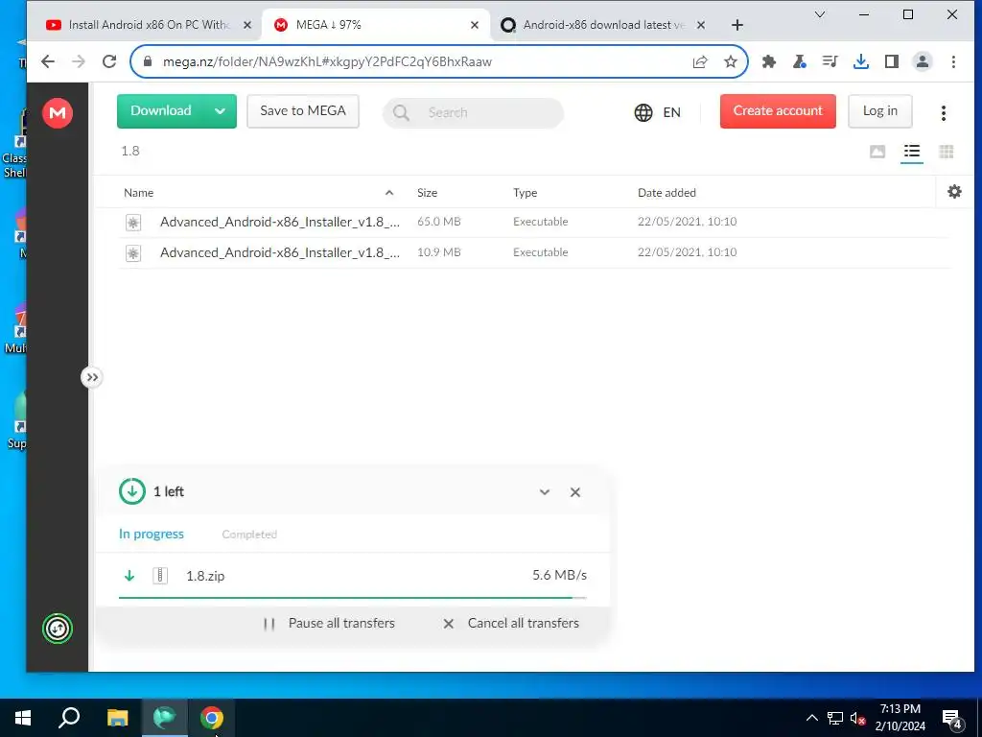982x737 pixels.
Task: Switch to image gallery view
Action: [x=877, y=152]
